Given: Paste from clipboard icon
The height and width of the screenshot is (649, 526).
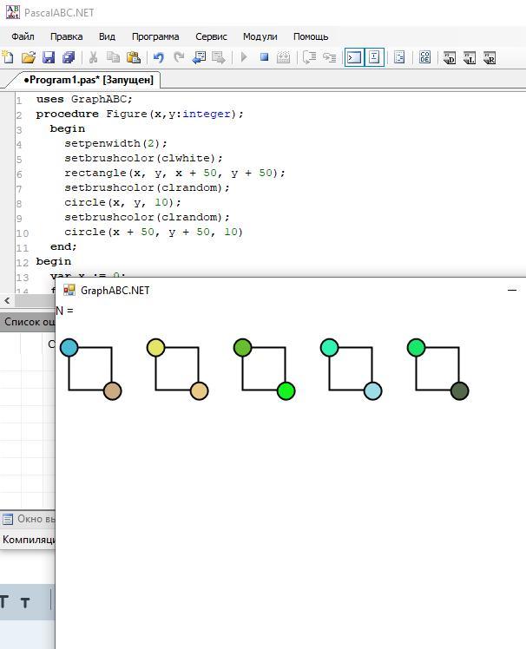Looking at the screenshot, I should pyautogui.click(x=134, y=57).
